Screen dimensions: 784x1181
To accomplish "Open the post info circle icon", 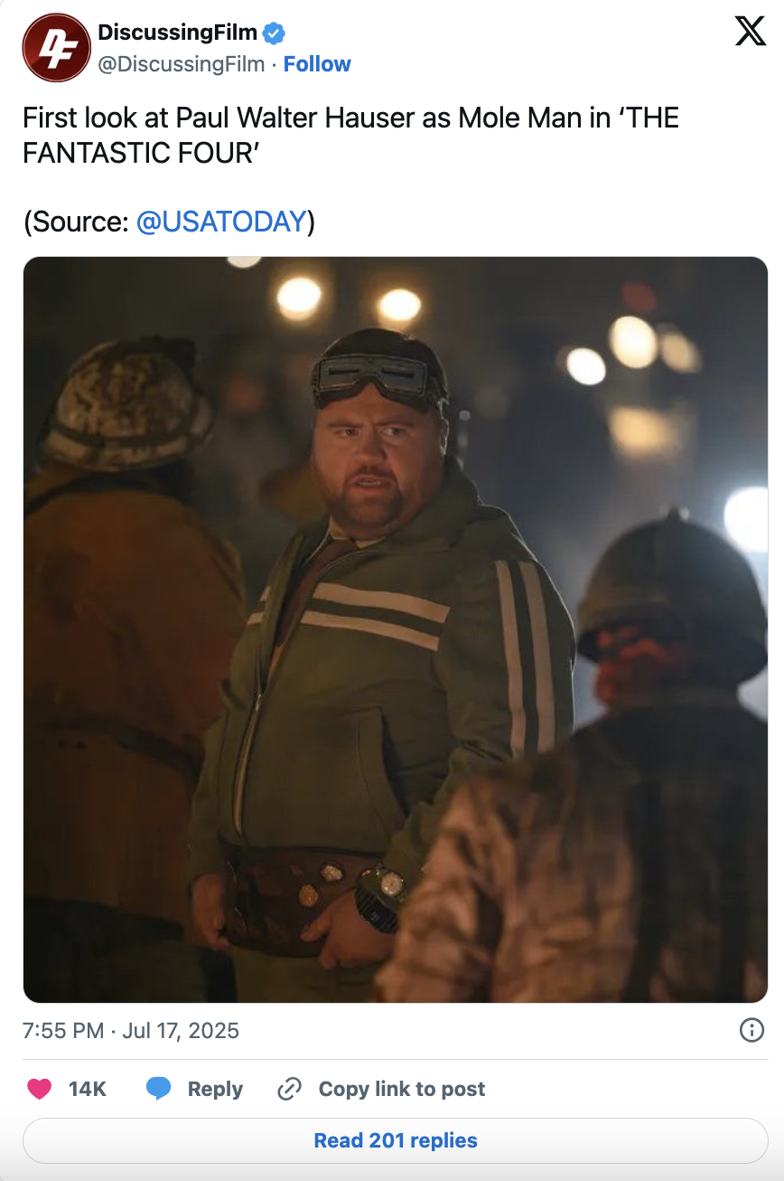I will 751,1030.
